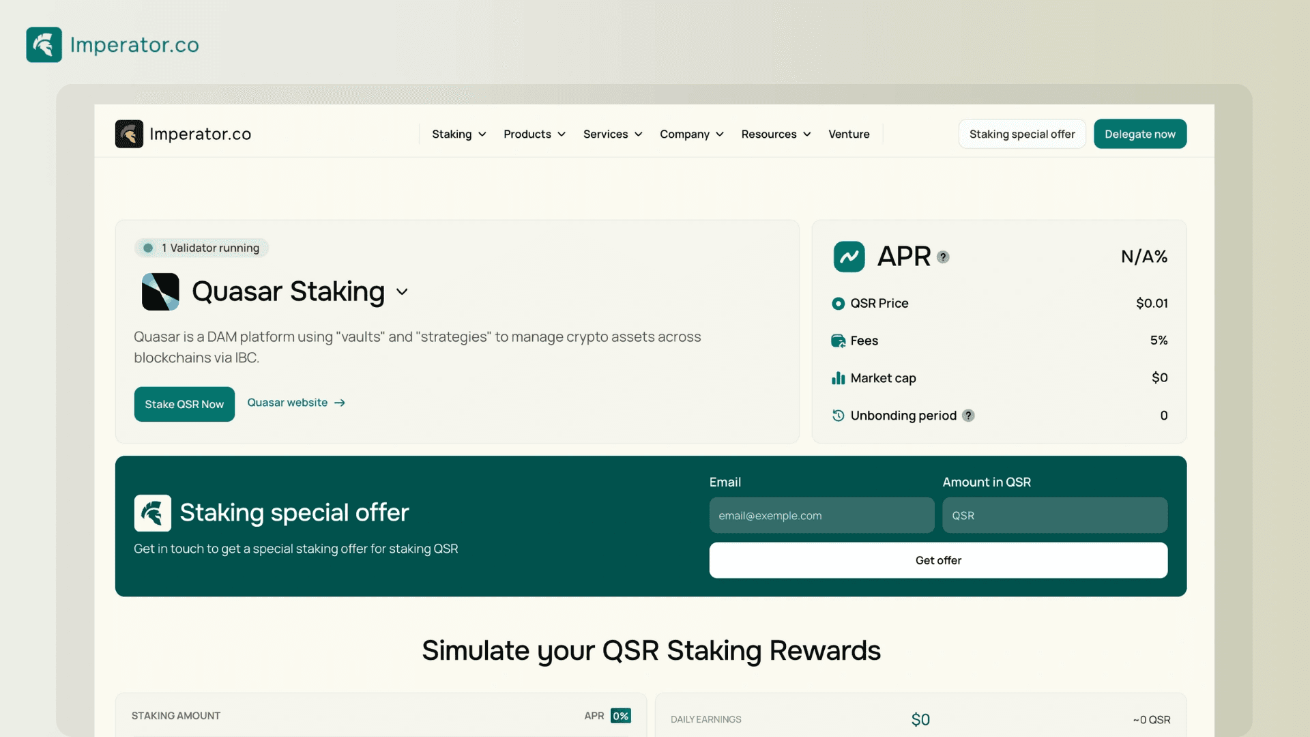Select the Company menu item
1310x737 pixels.
pos(691,134)
